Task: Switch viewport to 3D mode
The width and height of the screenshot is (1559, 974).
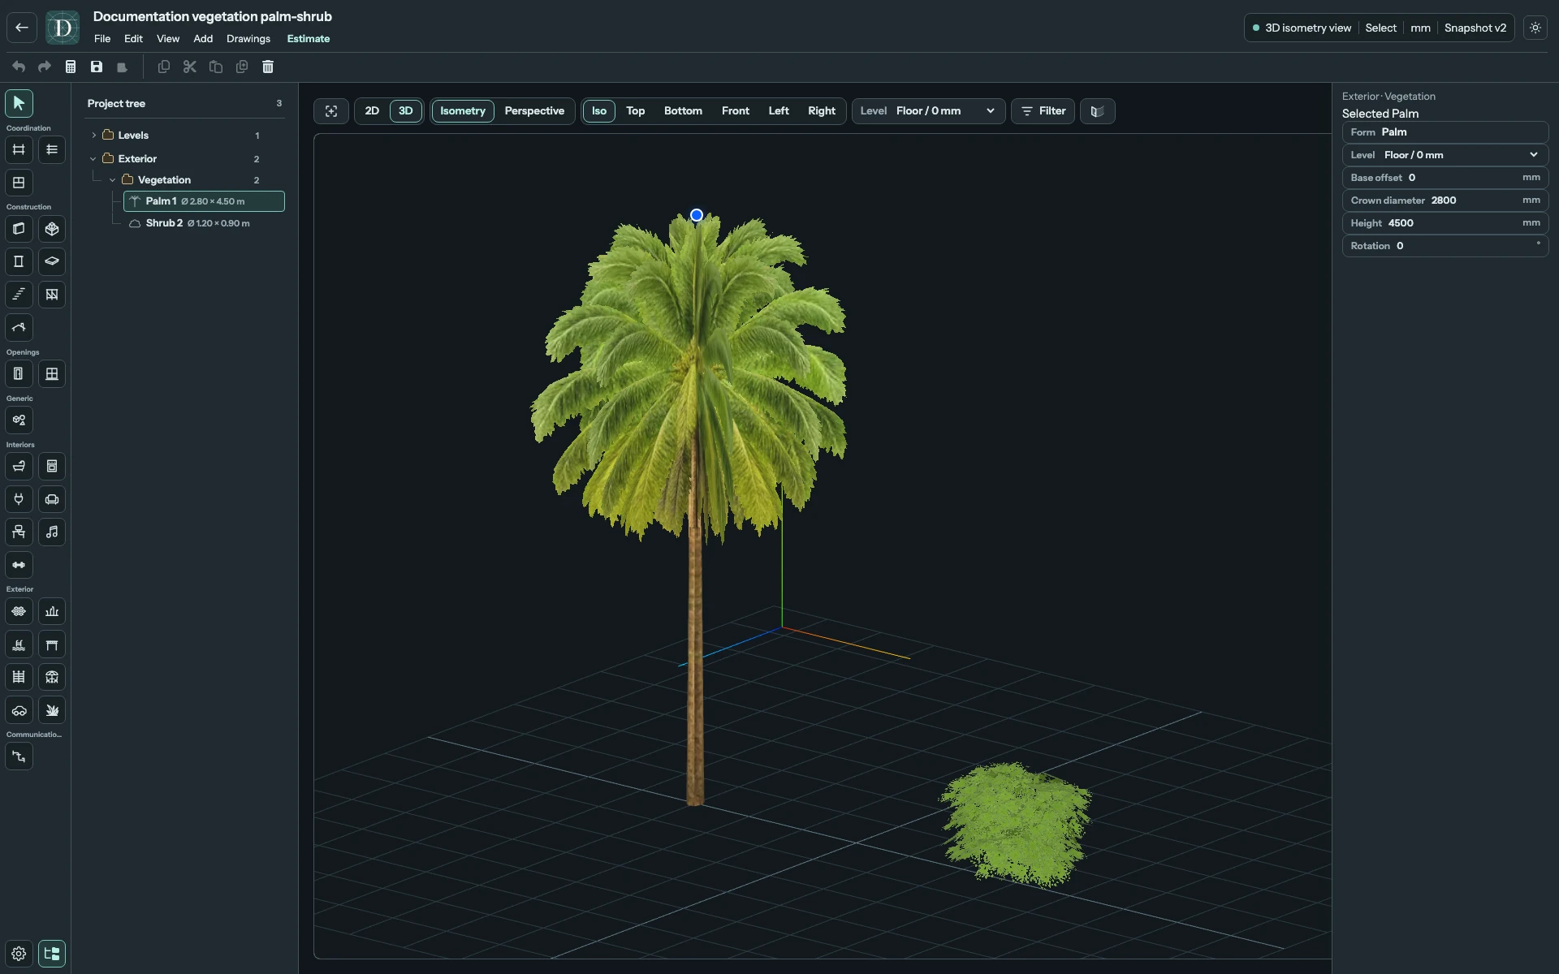Action: tap(406, 111)
